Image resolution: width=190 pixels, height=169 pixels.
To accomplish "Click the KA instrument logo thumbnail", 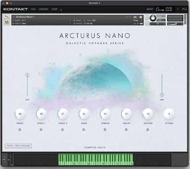I will coord(7,22).
